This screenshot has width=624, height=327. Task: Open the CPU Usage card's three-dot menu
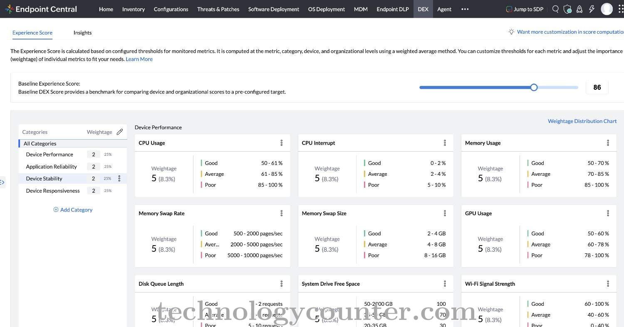(x=282, y=143)
